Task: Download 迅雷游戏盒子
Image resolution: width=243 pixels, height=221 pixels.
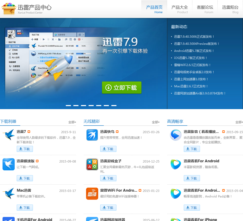Action: click(108, 178)
